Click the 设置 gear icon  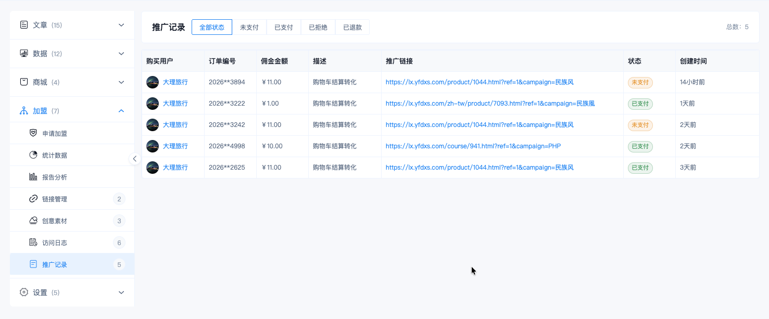(24, 292)
